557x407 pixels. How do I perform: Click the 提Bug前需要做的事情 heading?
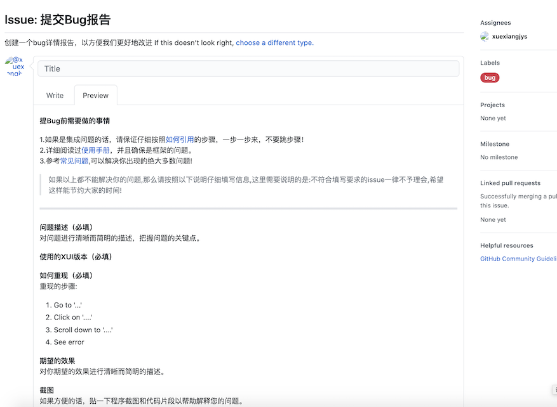74,121
